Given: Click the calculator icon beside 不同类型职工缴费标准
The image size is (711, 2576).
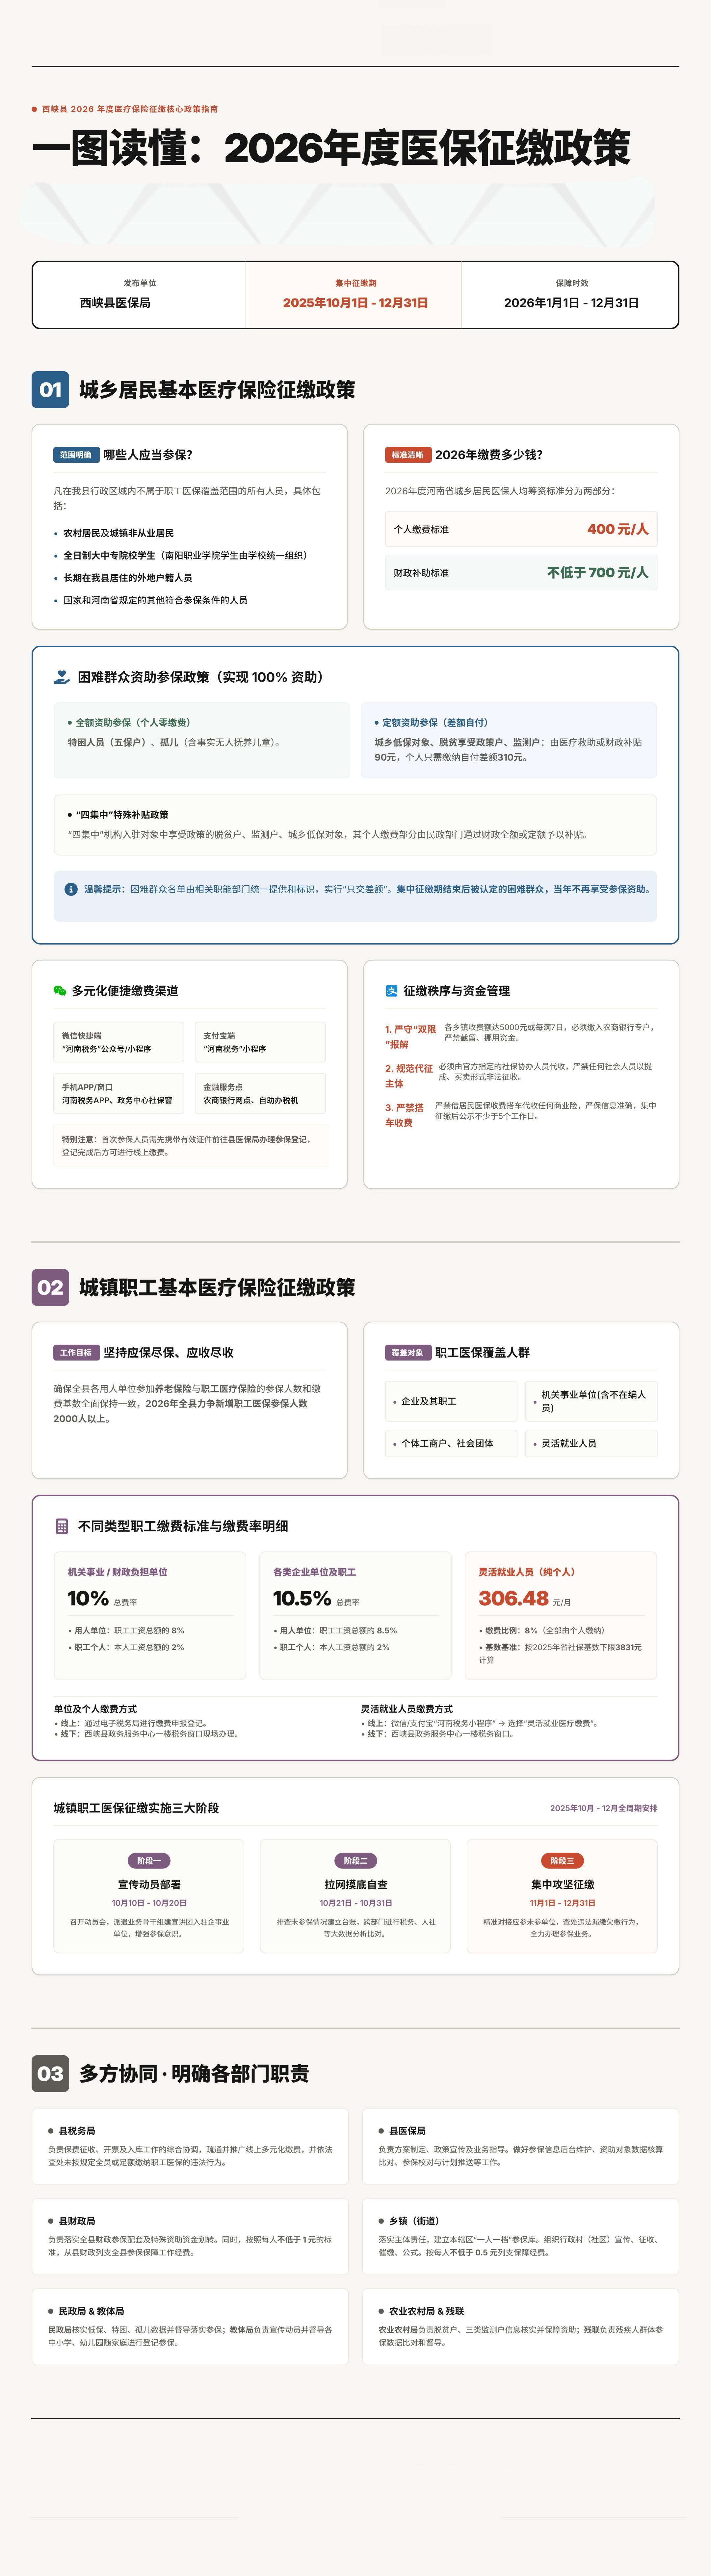Looking at the screenshot, I should (62, 1526).
